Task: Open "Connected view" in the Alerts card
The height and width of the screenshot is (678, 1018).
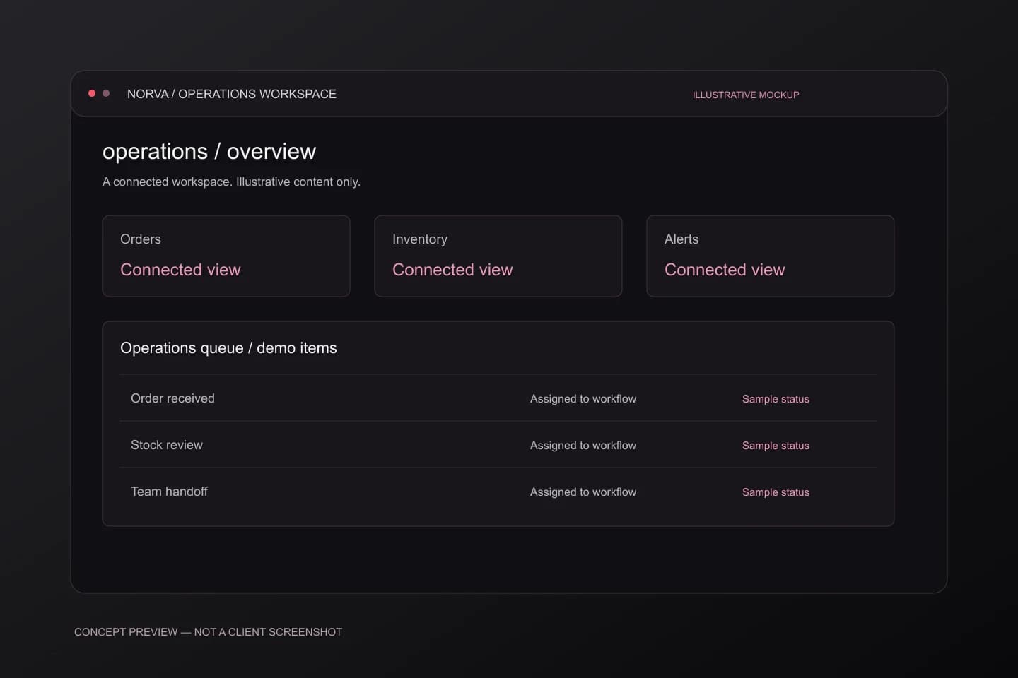Action: [x=725, y=270]
